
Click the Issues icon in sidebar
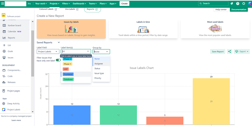[x=4, y=58]
